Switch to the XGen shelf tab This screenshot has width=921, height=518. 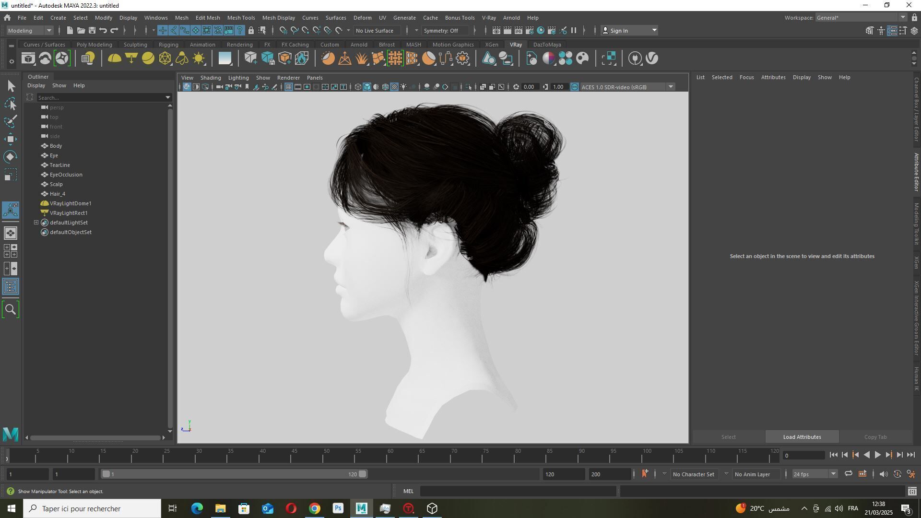coord(491,45)
